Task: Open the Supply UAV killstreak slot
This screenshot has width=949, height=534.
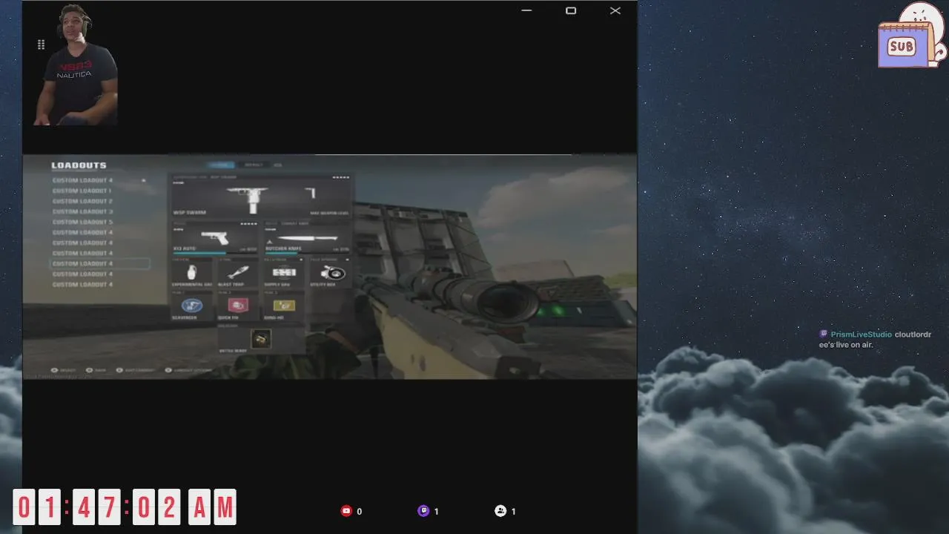Action: [284, 273]
